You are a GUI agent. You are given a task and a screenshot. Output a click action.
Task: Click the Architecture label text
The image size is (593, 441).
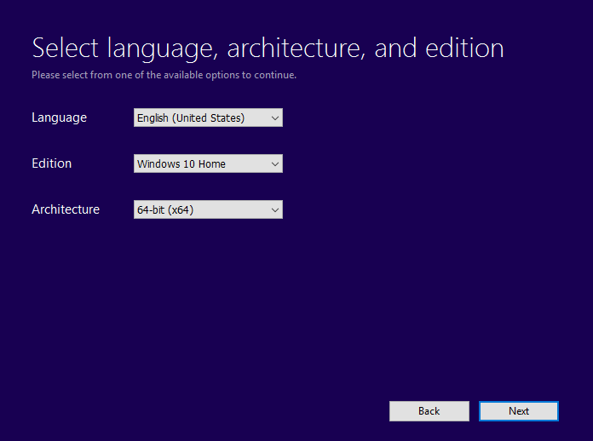click(66, 209)
